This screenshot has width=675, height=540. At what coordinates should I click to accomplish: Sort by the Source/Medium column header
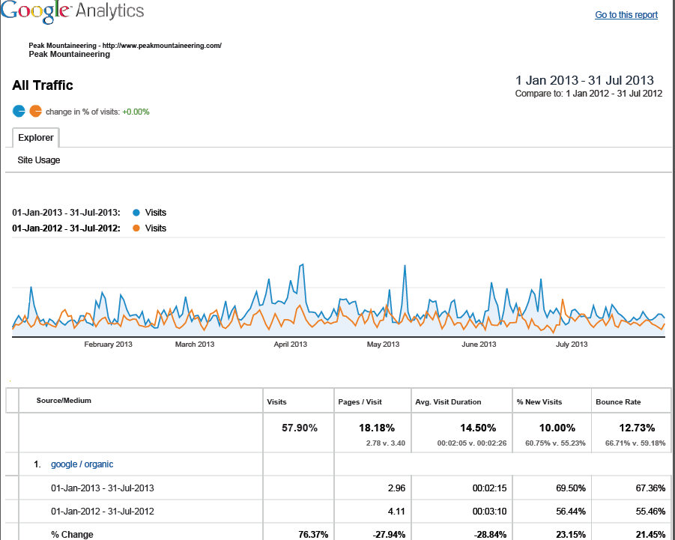64,401
